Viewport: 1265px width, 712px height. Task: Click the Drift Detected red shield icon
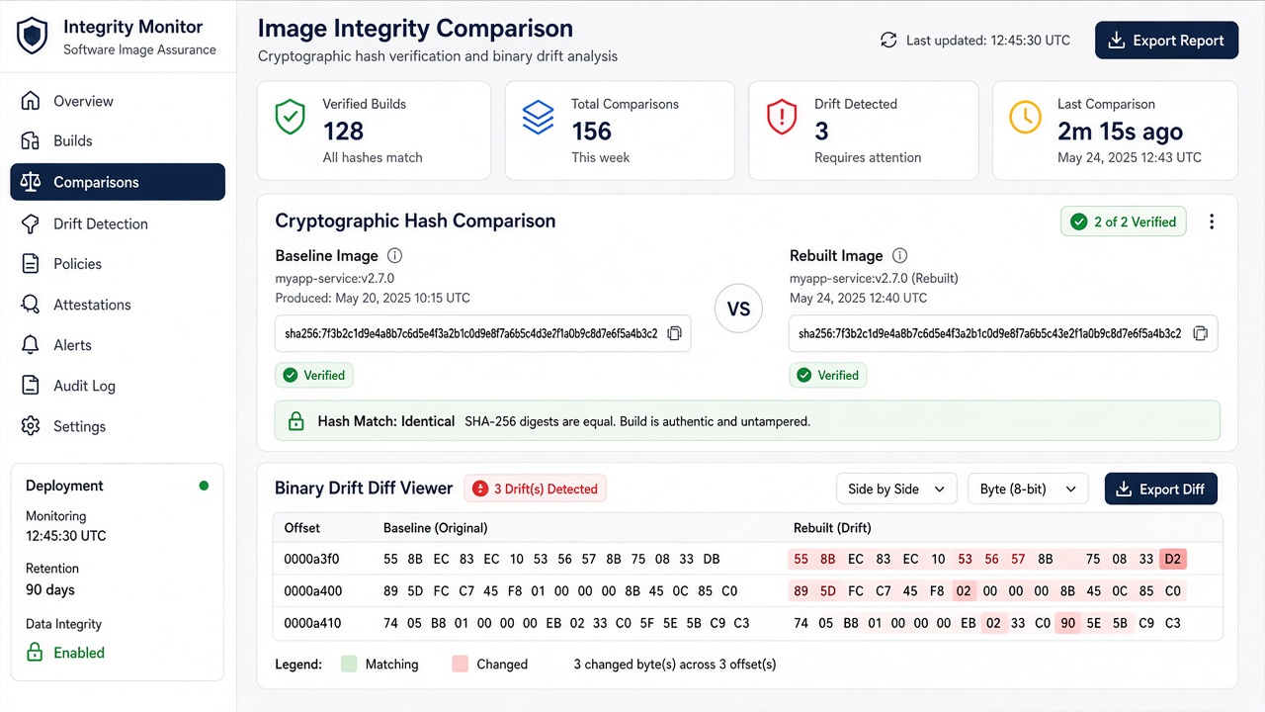782,118
